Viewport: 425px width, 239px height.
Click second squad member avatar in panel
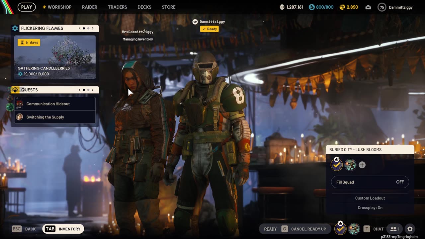click(350, 165)
